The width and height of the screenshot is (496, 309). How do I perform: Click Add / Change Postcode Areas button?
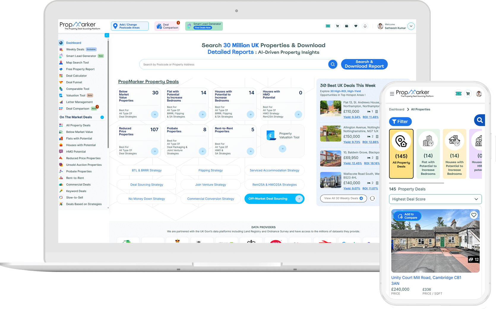tap(130, 26)
